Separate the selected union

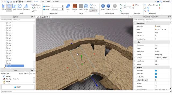click(x=115, y=7)
